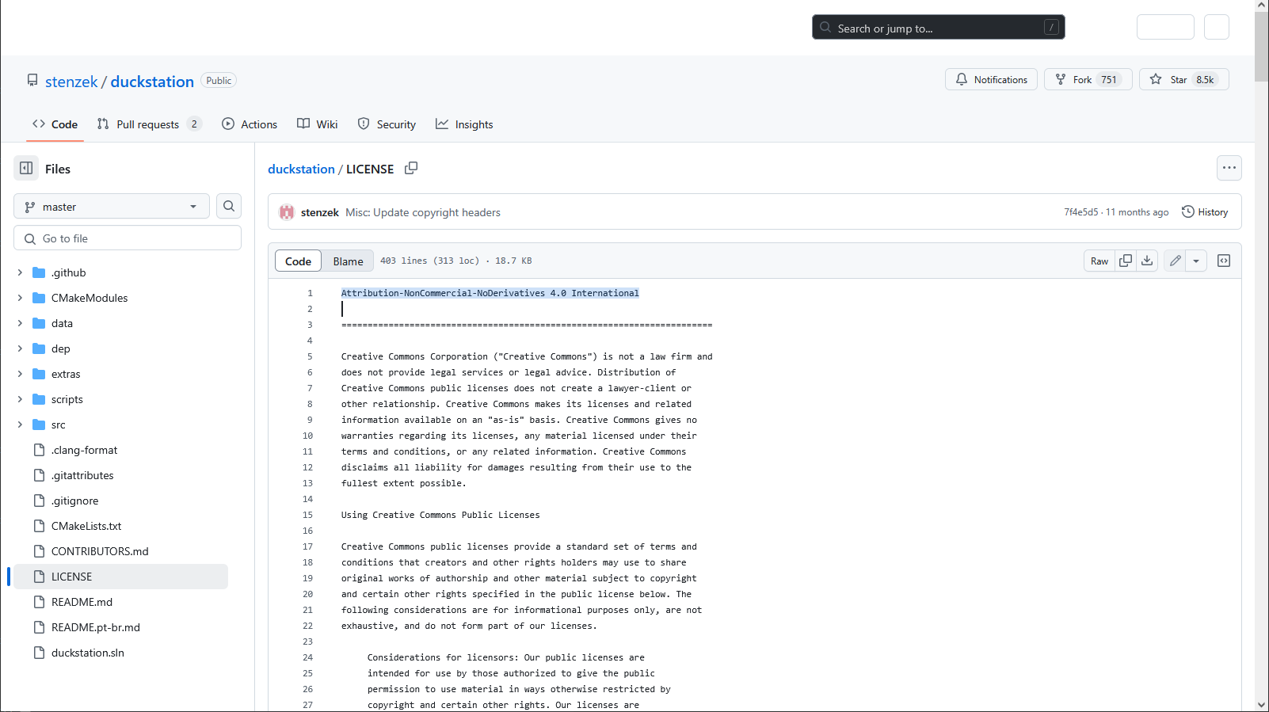Click the CMakeModules folder icon
Image resolution: width=1269 pixels, height=712 pixels.
point(39,298)
